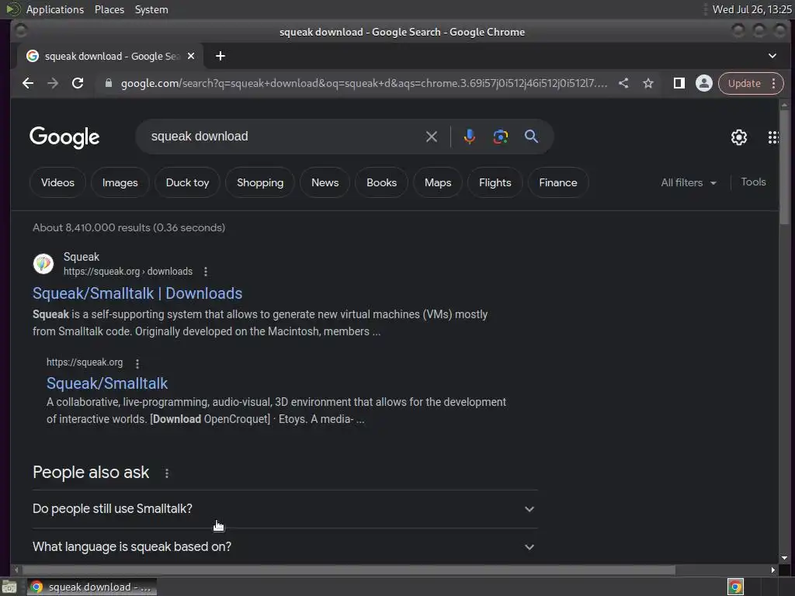Go back to the previous page

(28, 83)
